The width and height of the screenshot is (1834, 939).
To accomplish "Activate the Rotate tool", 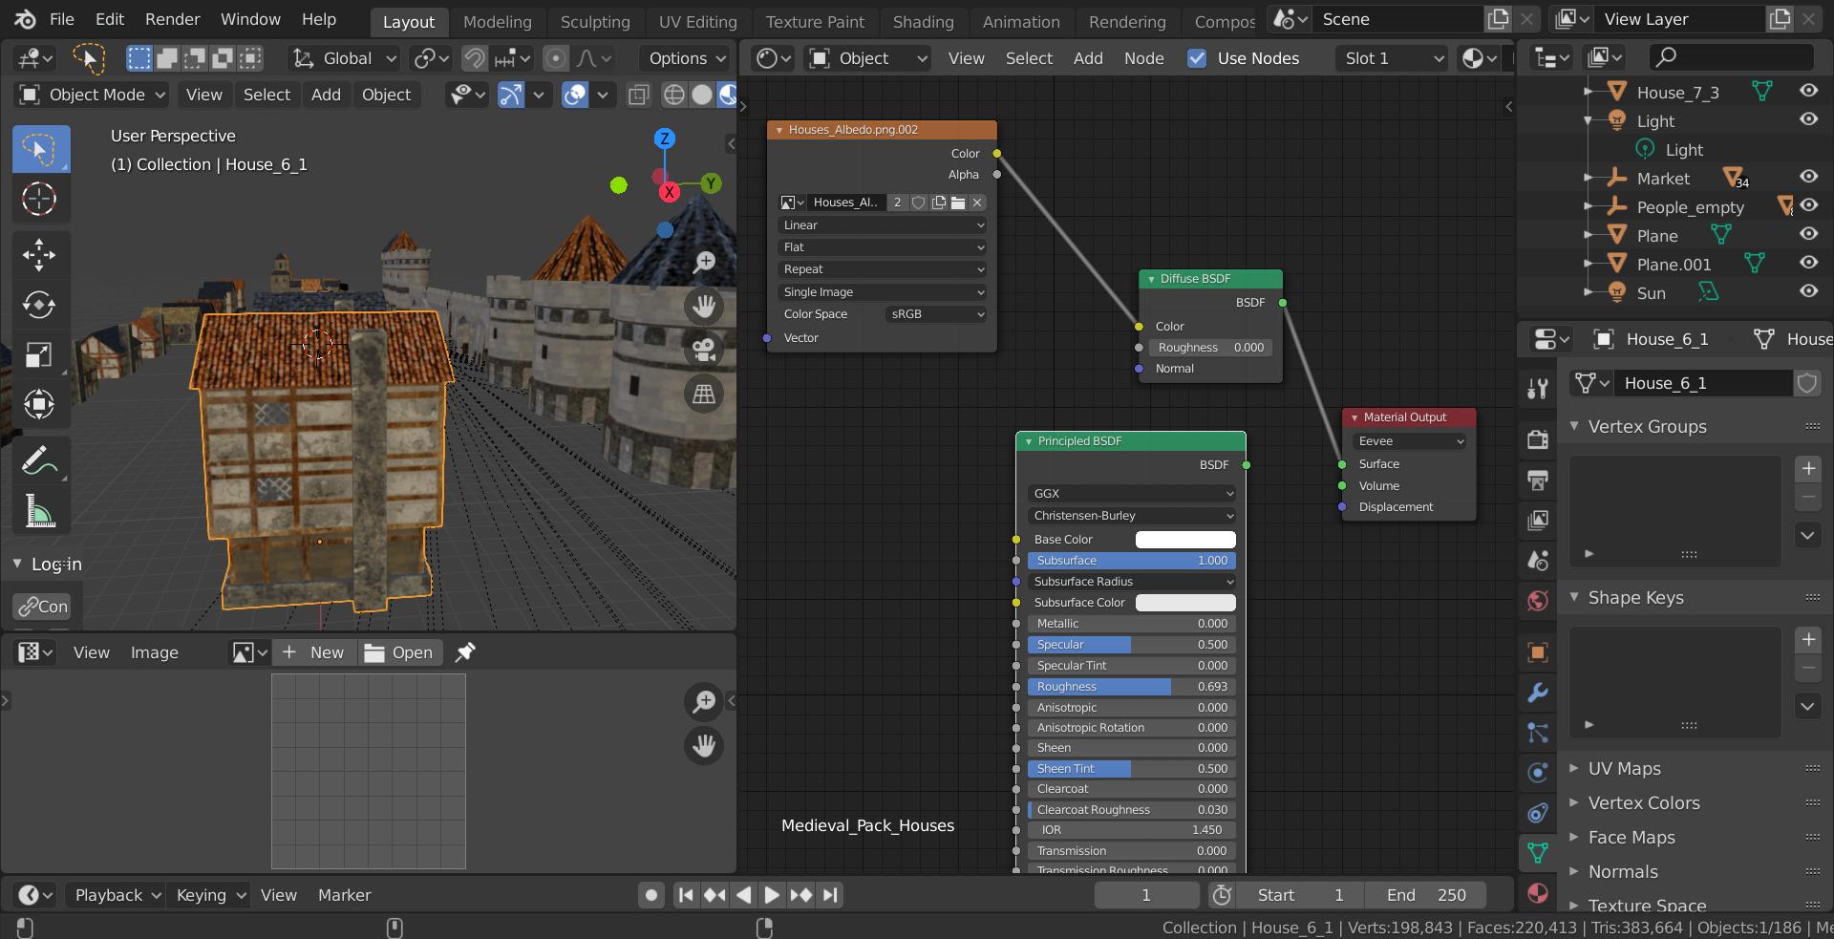I will tap(39, 305).
